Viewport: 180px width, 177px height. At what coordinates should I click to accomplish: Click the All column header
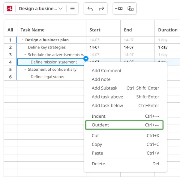click(x=10, y=30)
